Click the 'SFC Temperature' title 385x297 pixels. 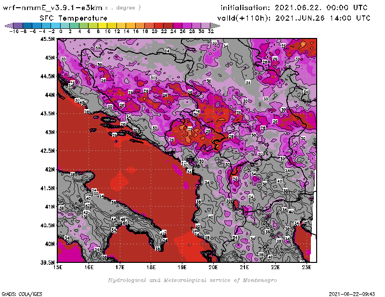(x=74, y=18)
